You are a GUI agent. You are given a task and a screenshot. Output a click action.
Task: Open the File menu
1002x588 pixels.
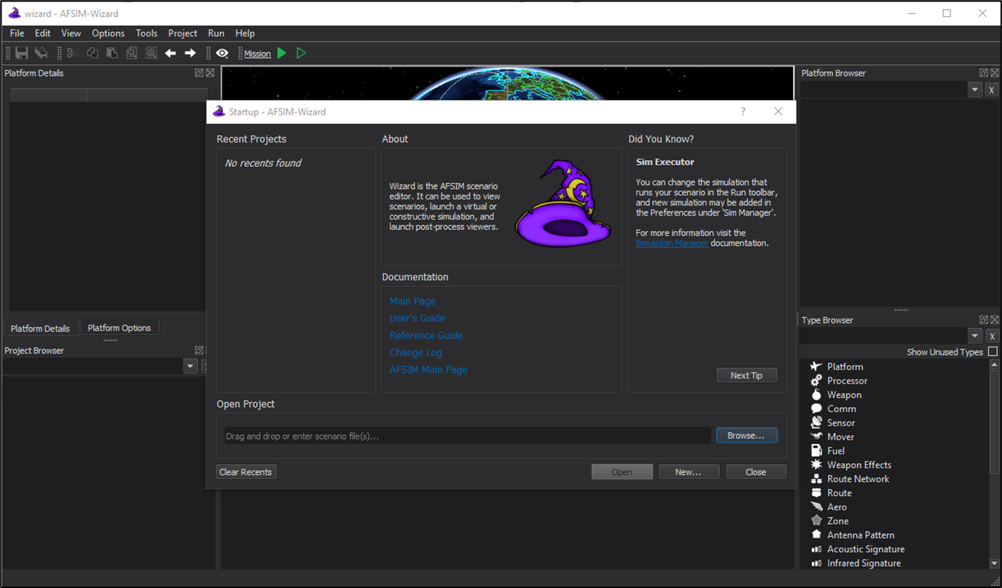(x=17, y=33)
